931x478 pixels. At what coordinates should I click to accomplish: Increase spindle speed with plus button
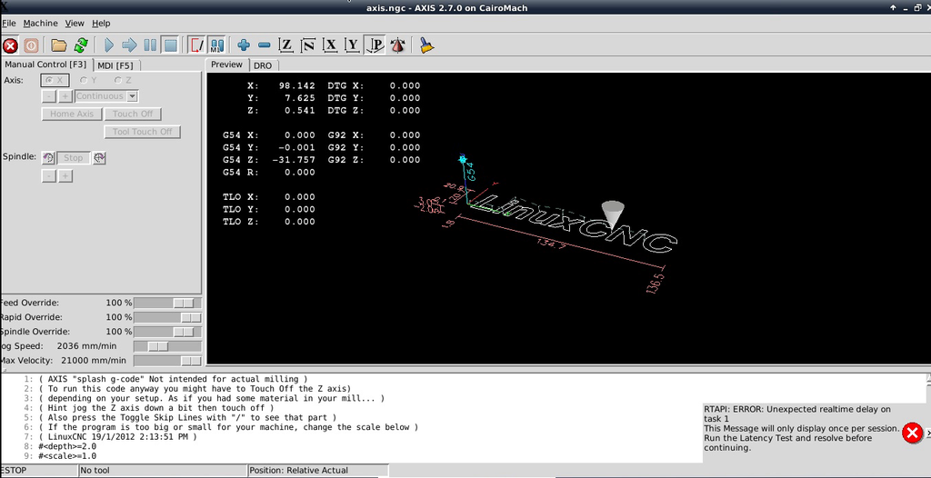point(65,175)
